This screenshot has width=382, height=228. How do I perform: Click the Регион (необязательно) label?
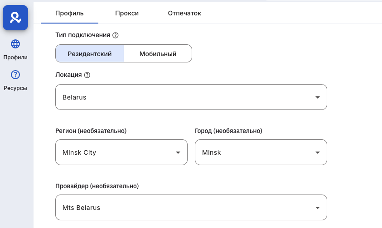pos(91,131)
